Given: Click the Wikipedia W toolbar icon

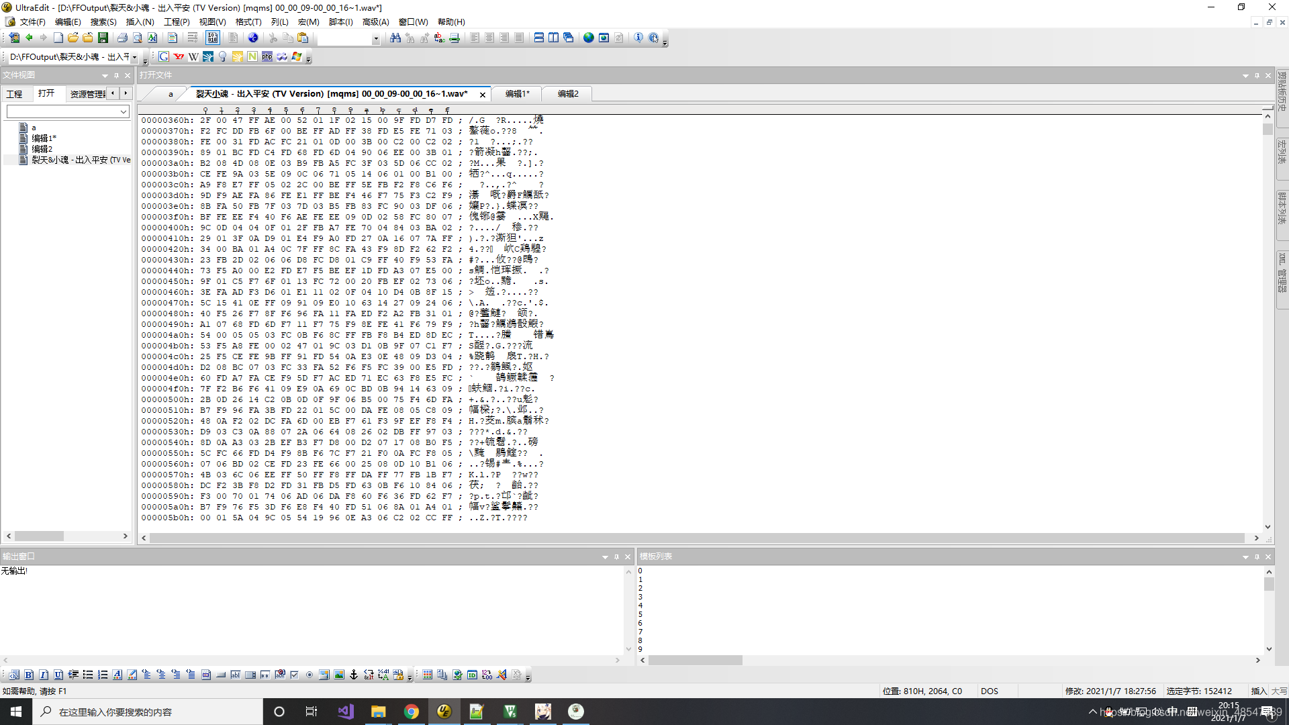Looking at the screenshot, I should click(x=193, y=57).
